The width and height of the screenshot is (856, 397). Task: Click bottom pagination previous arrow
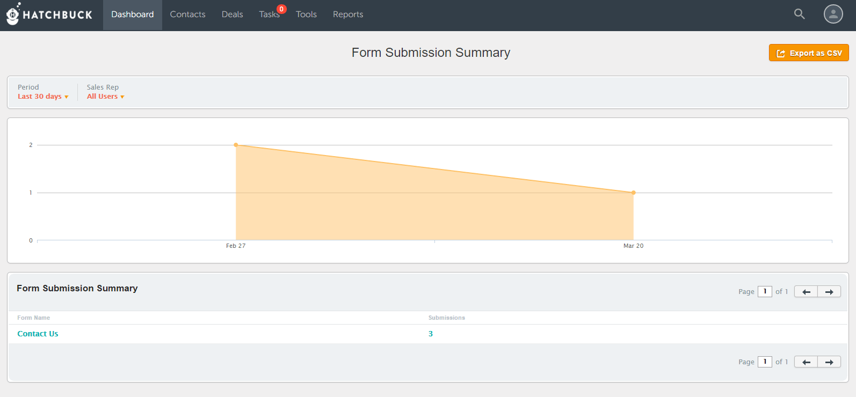tap(806, 362)
